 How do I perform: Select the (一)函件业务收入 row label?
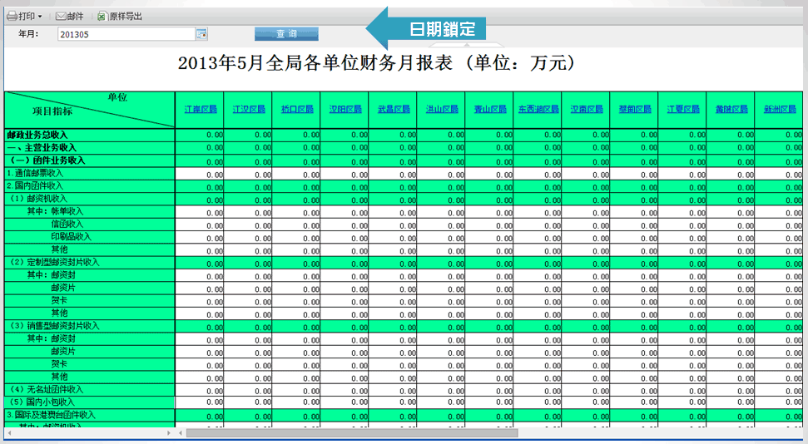click(47, 160)
